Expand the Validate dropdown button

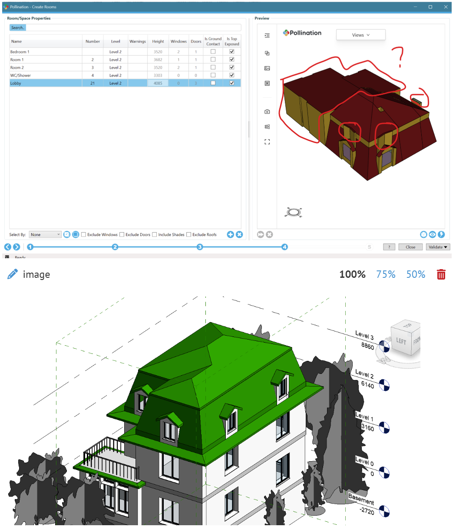pyautogui.click(x=438, y=247)
